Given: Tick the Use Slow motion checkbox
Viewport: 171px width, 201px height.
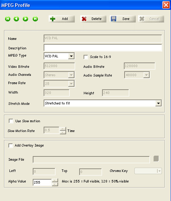Looking at the screenshot, I should [11, 121].
